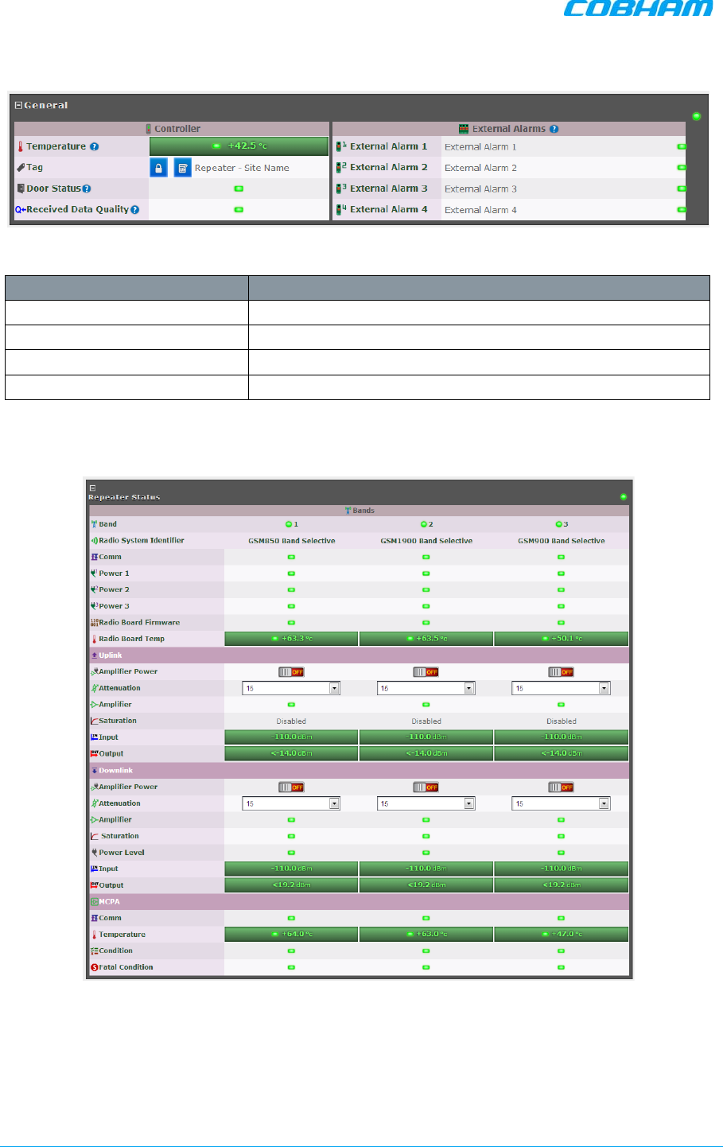The image size is (723, 1147).
Task: Open the Received Data Quality help icon
Action: 134,210
